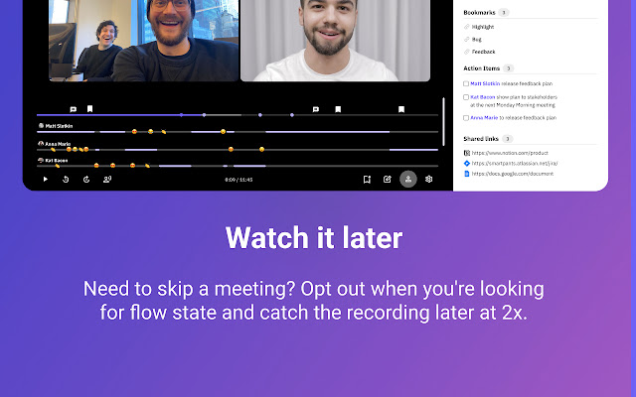
Task: Click first heart-eyes emoji on Kat Bacon's track
Action: click(x=96, y=166)
